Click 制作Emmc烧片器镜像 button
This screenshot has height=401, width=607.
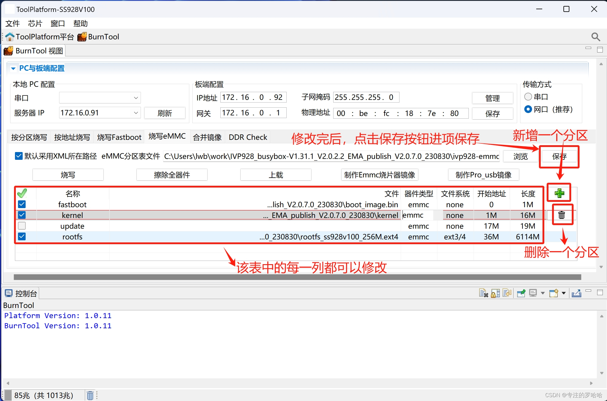coord(379,175)
